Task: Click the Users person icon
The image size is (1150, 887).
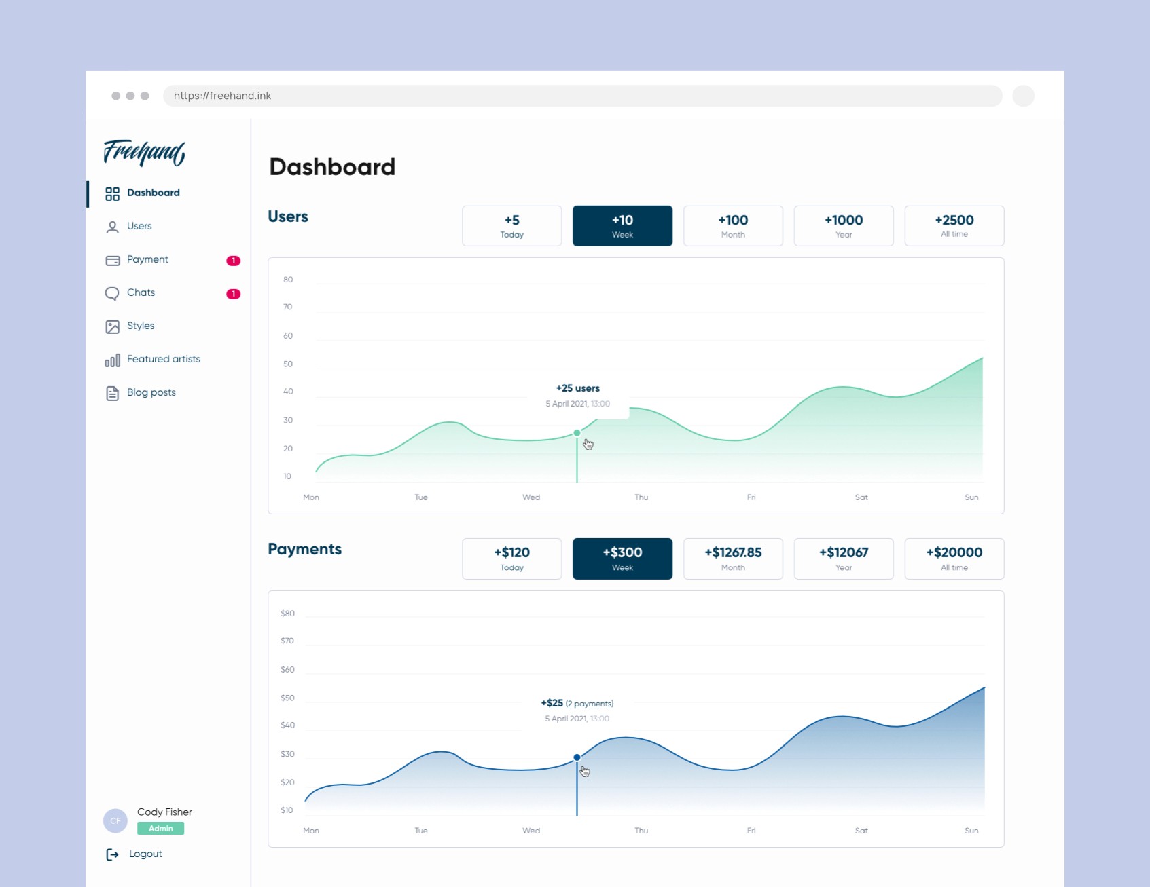Action: [x=112, y=227]
